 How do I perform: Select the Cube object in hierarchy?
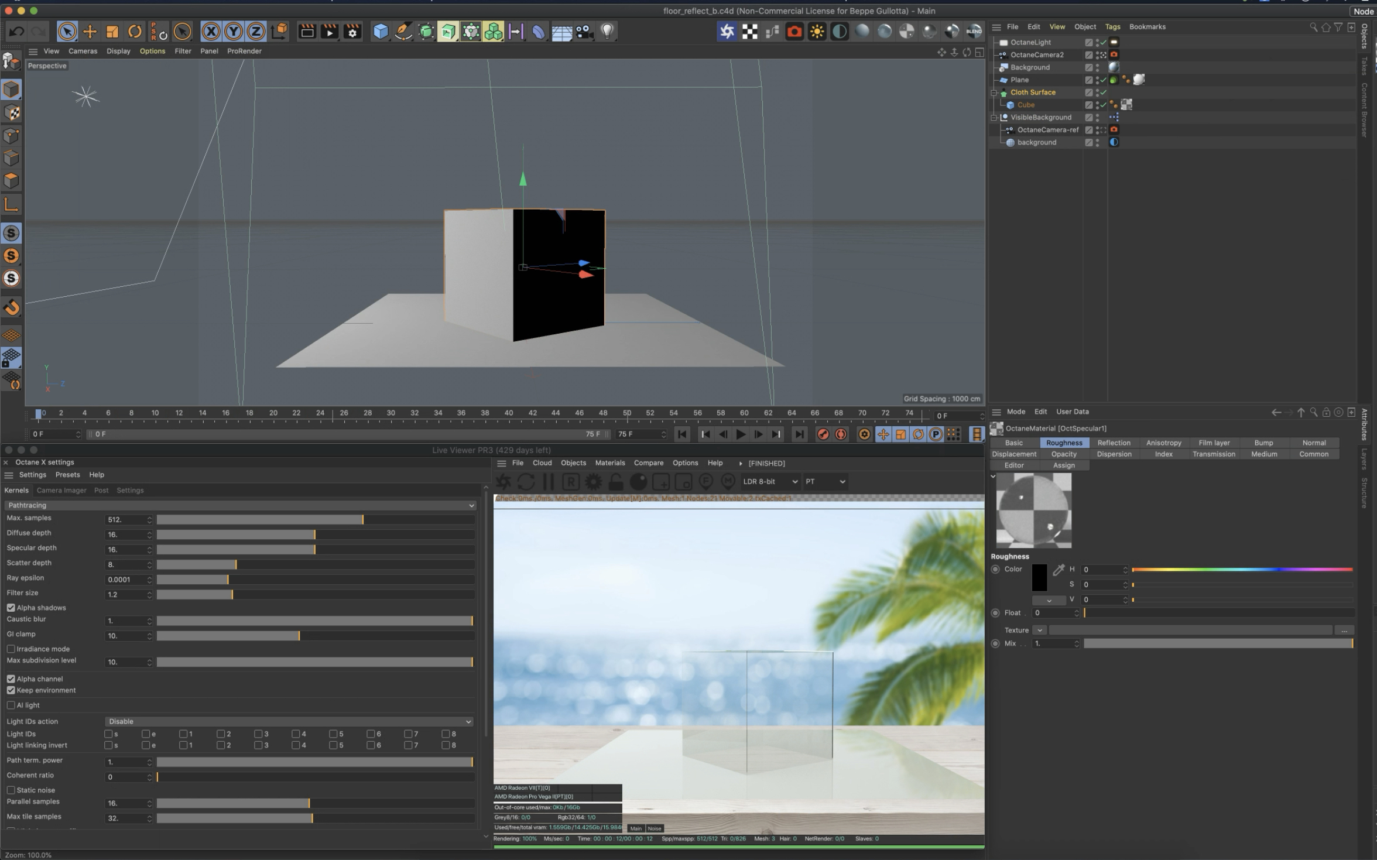pyautogui.click(x=1026, y=105)
